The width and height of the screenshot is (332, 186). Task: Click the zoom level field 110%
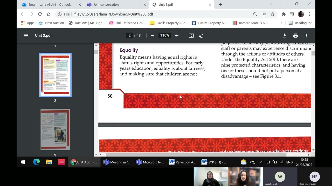coord(164,36)
